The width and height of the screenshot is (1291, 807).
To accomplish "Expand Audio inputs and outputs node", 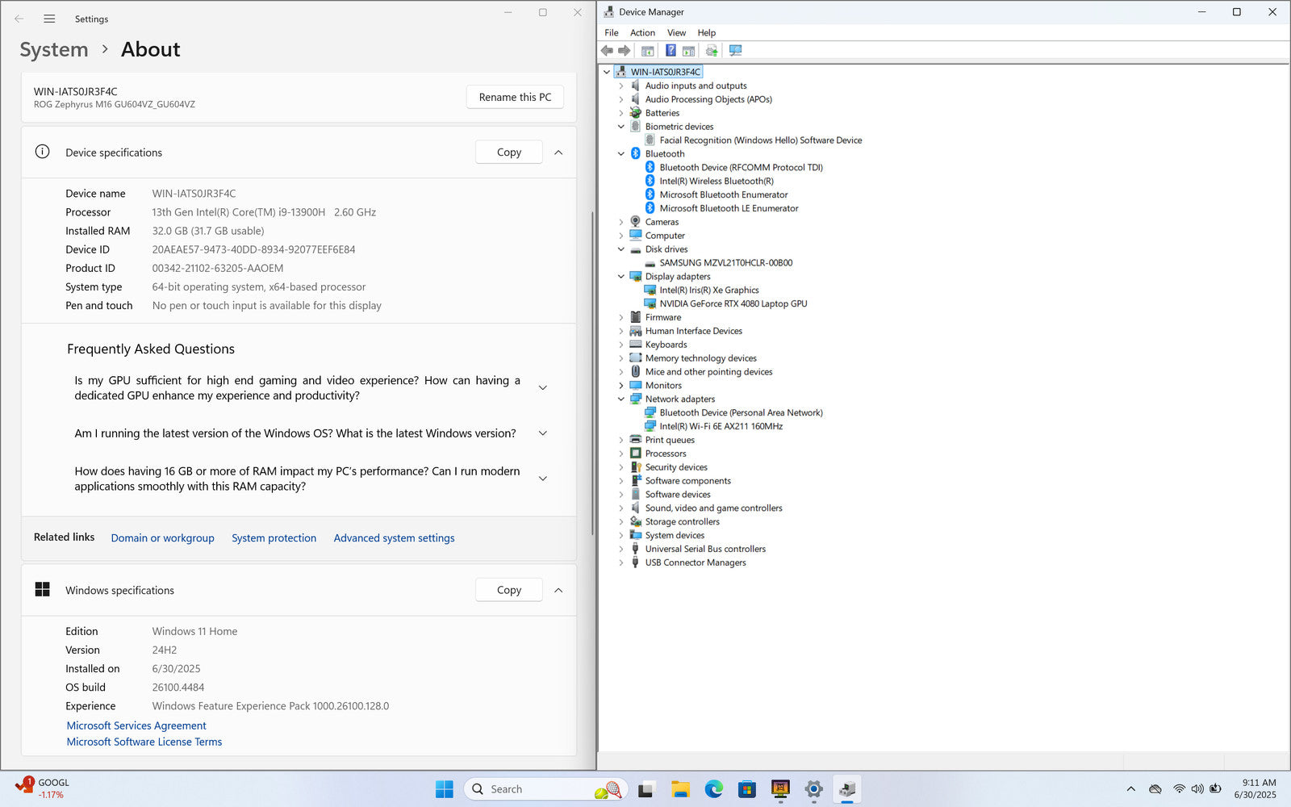I will click(621, 86).
